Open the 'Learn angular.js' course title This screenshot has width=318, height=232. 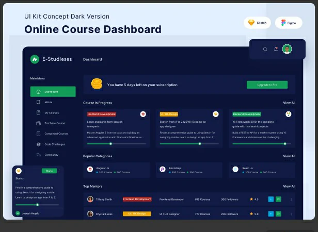coord(105,124)
